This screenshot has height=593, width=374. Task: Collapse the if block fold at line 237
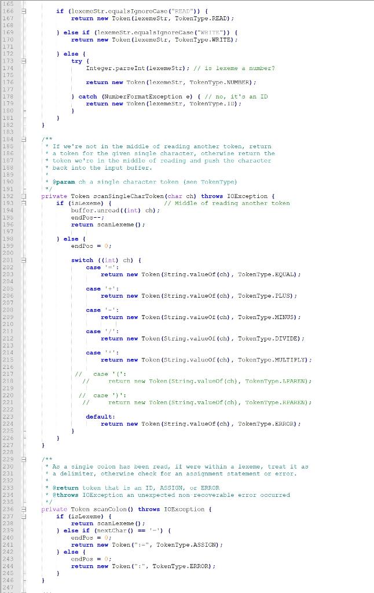23,516
